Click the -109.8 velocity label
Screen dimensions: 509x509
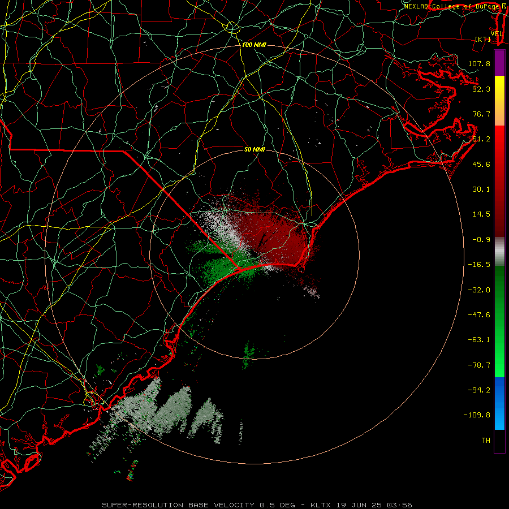(x=477, y=415)
